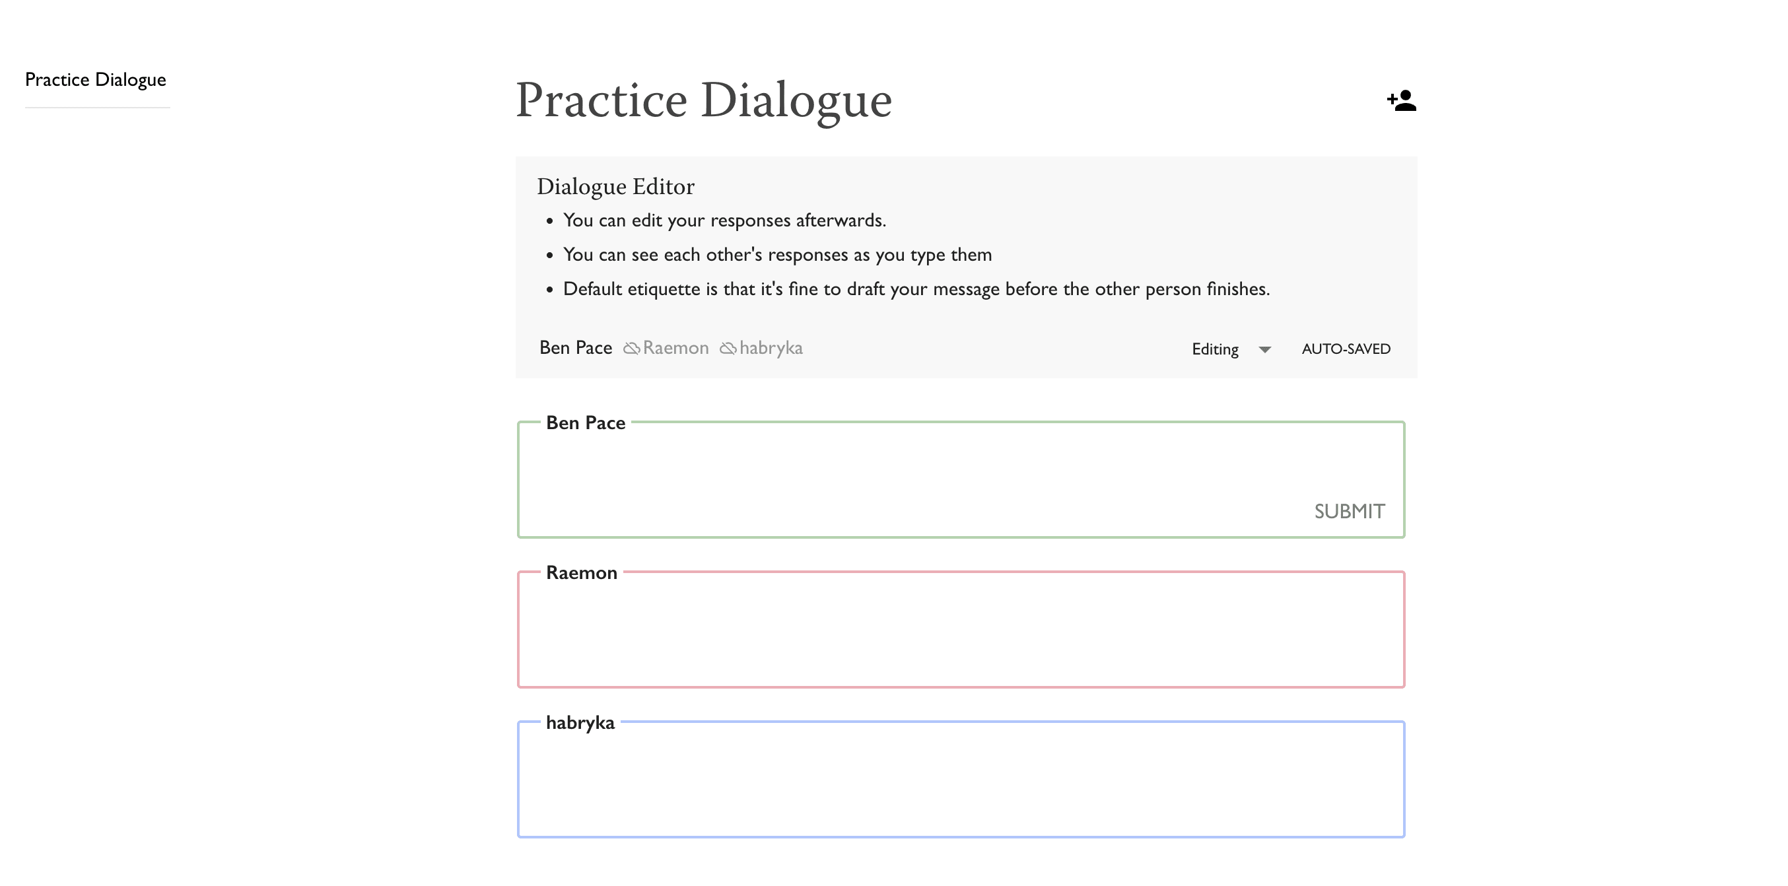Image resolution: width=1788 pixels, height=886 pixels.
Task: Click the arrow next to Editing
Action: pos(1264,350)
